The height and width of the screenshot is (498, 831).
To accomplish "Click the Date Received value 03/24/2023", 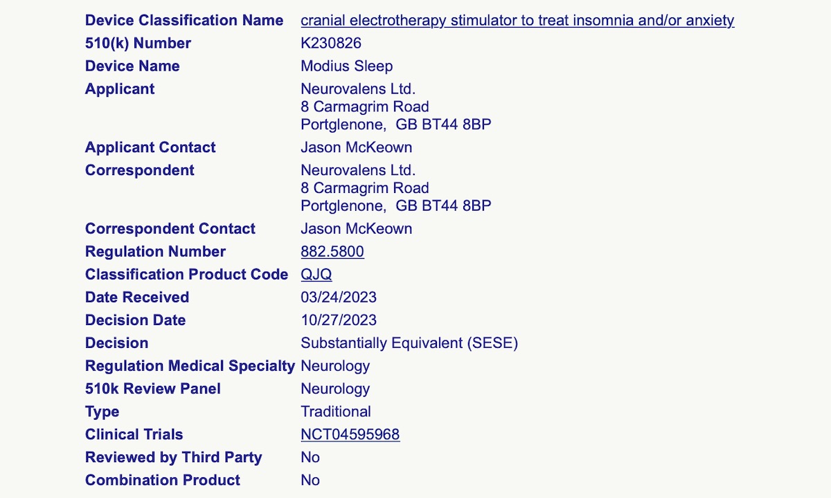I will tap(338, 297).
